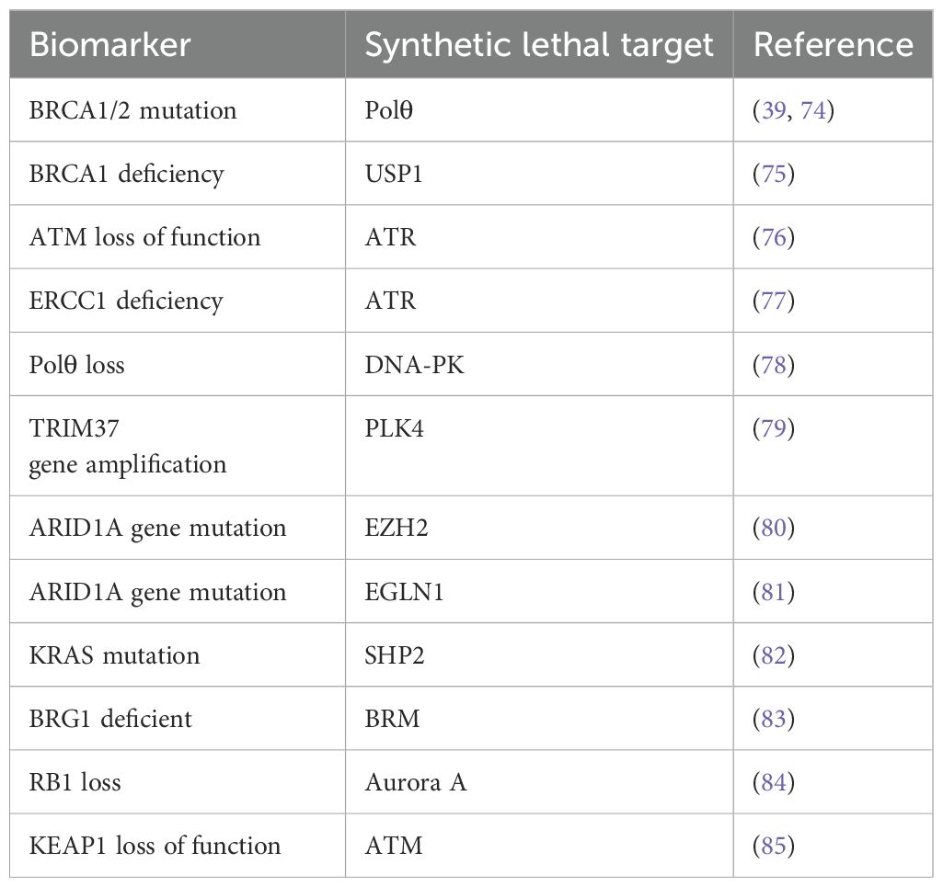943x887 pixels.
Task: Open reference 85 for KEAP1 row
Action: tap(774, 846)
